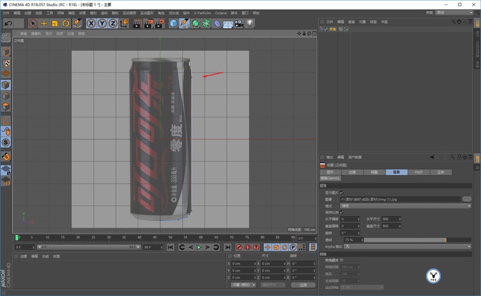
Task: Toggle the 保持比例 checkbox
Action: point(342,212)
